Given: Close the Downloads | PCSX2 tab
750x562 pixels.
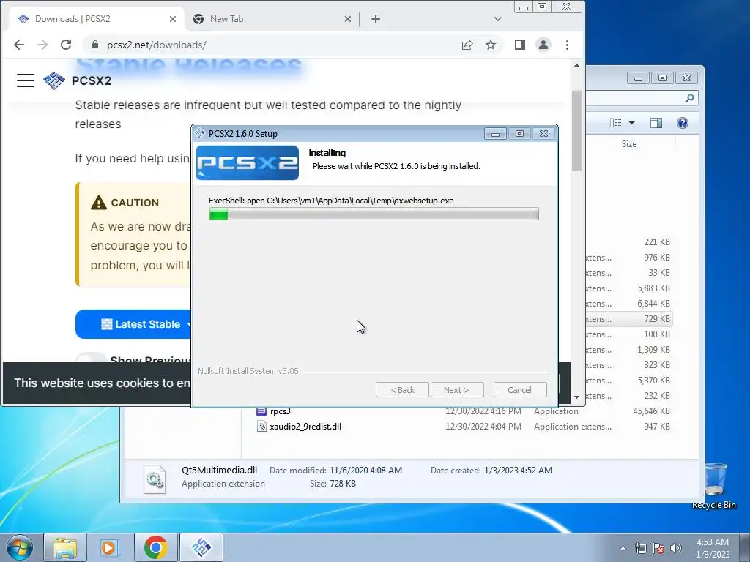Looking at the screenshot, I should (173, 19).
